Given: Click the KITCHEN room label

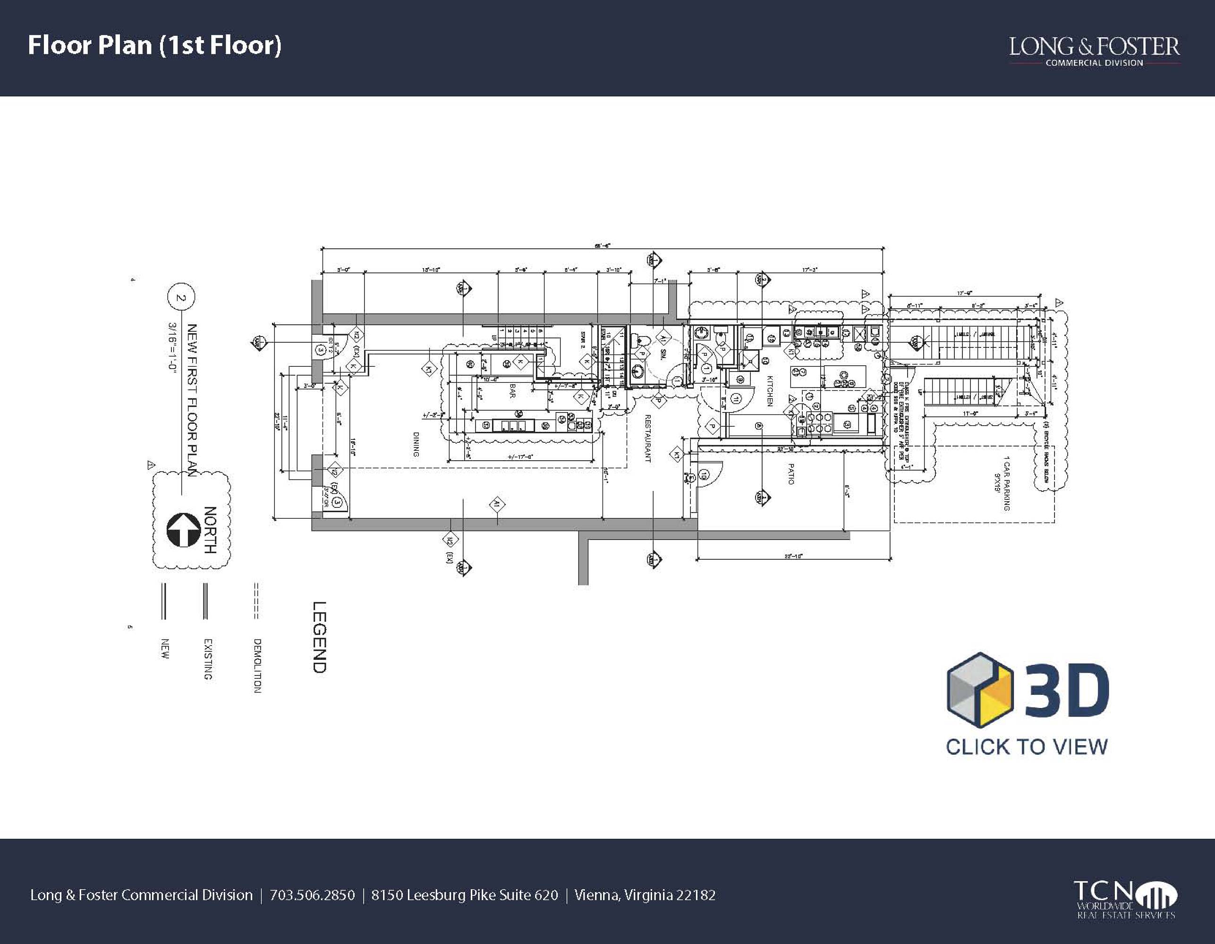Looking at the screenshot, I should click(x=770, y=390).
